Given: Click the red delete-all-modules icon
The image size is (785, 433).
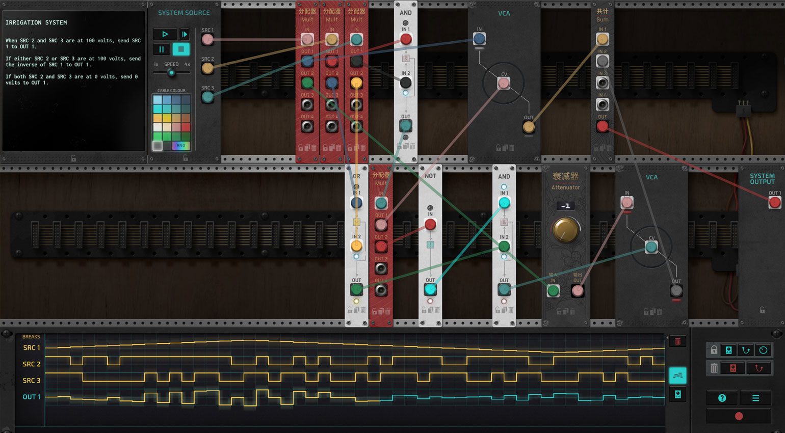Looking at the screenshot, I should point(733,368).
